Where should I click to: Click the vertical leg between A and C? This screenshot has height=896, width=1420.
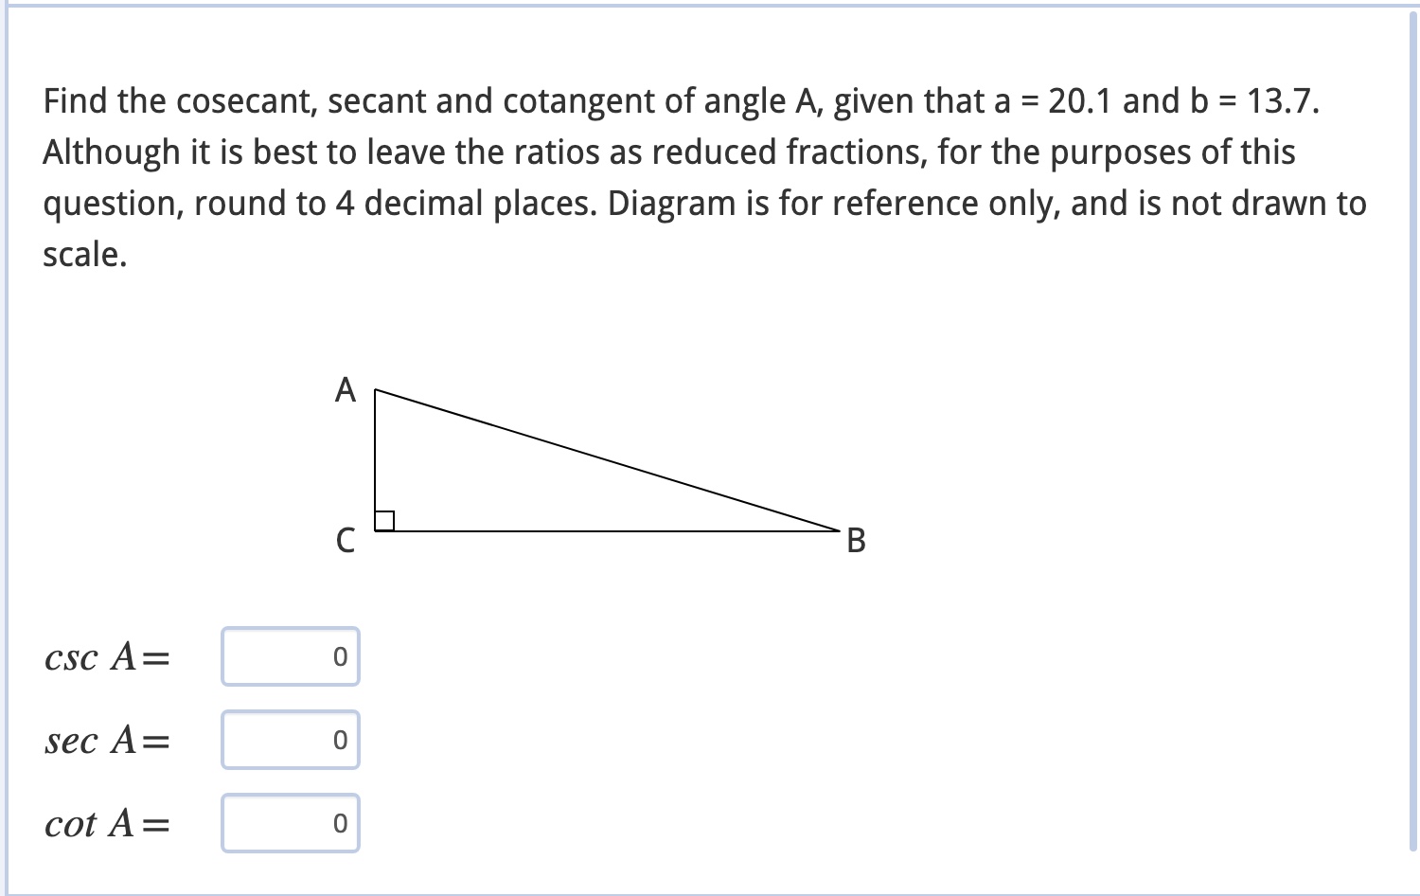375,459
